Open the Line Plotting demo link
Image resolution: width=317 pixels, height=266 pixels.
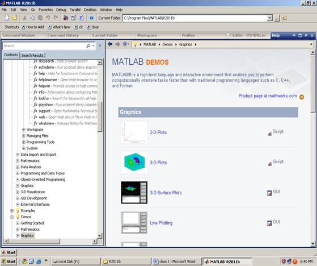pyautogui.click(x=161, y=223)
